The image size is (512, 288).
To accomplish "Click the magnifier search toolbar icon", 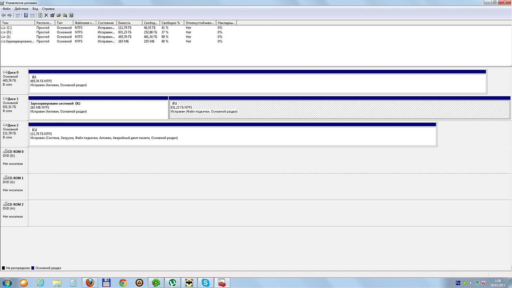I will tap(65, 15).
